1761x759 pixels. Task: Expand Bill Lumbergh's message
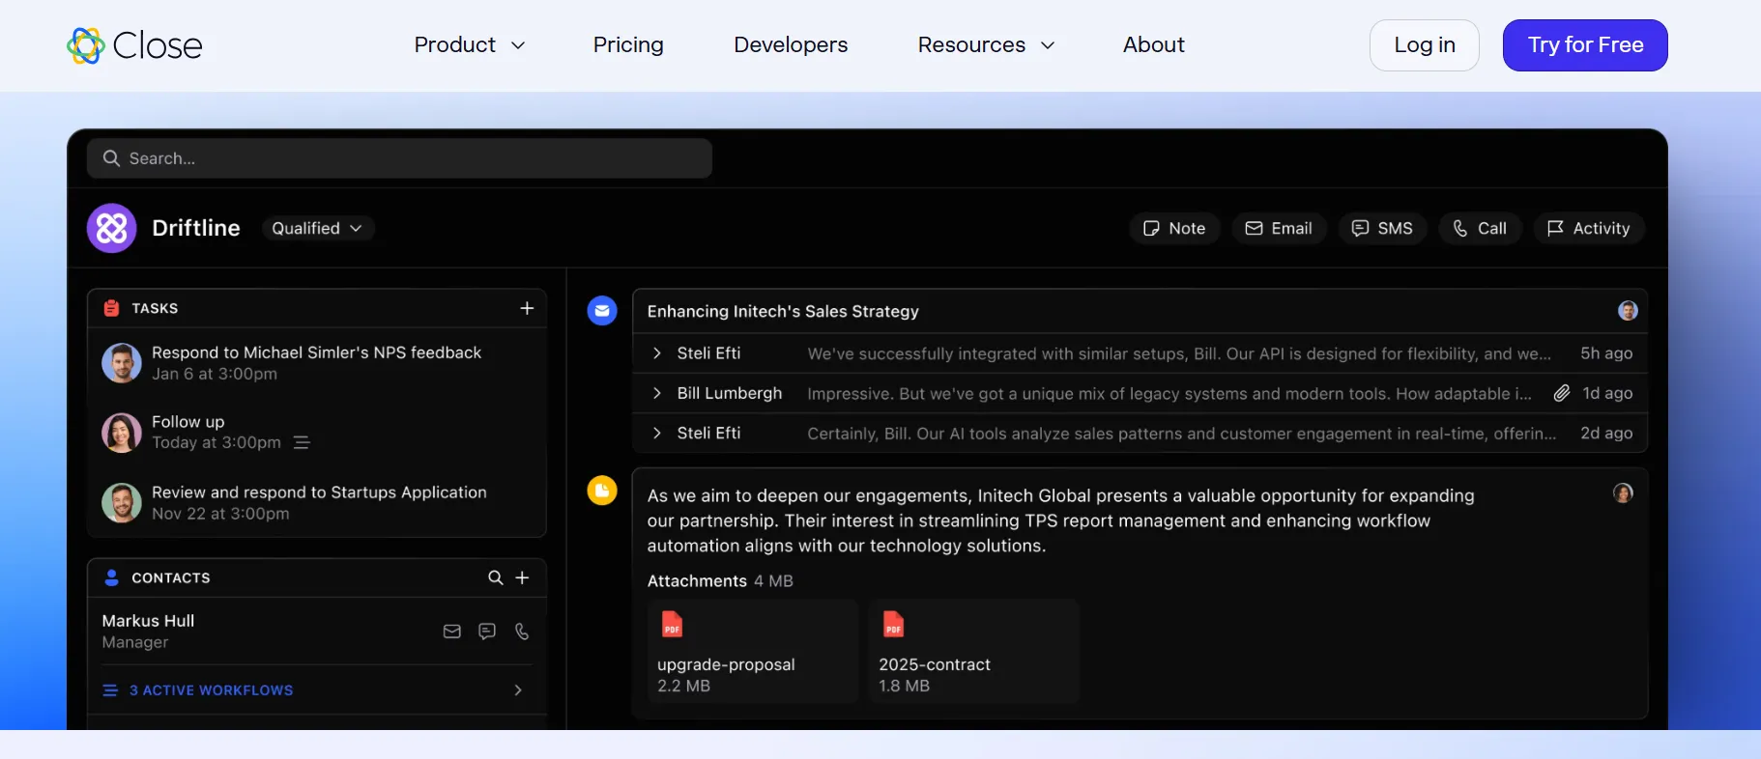click(x=656, y=393)
